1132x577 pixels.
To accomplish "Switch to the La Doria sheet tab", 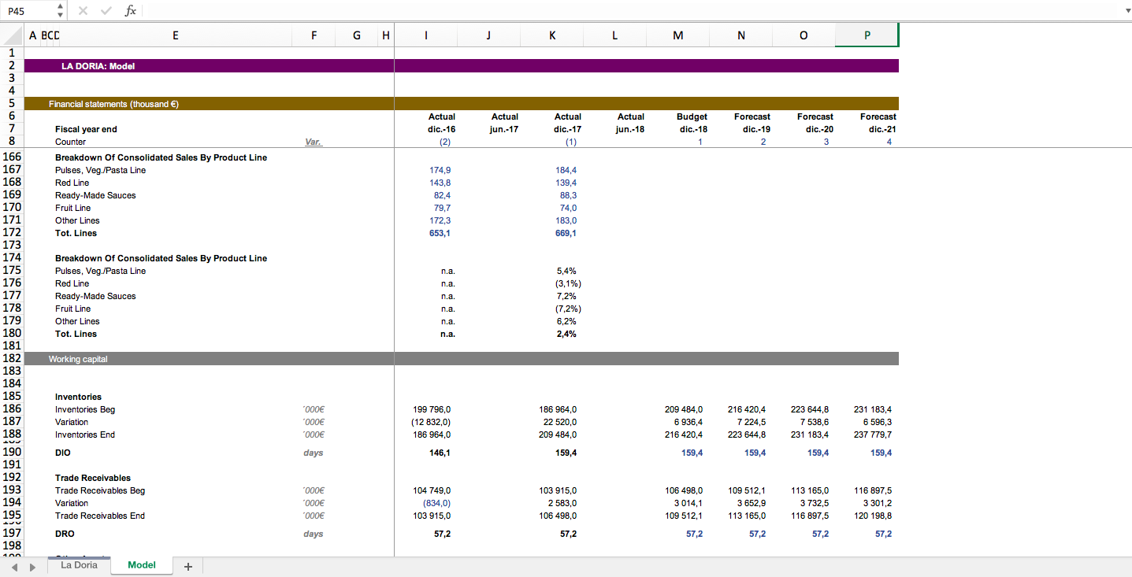I will pyautogui.click(x=79, y=565).
